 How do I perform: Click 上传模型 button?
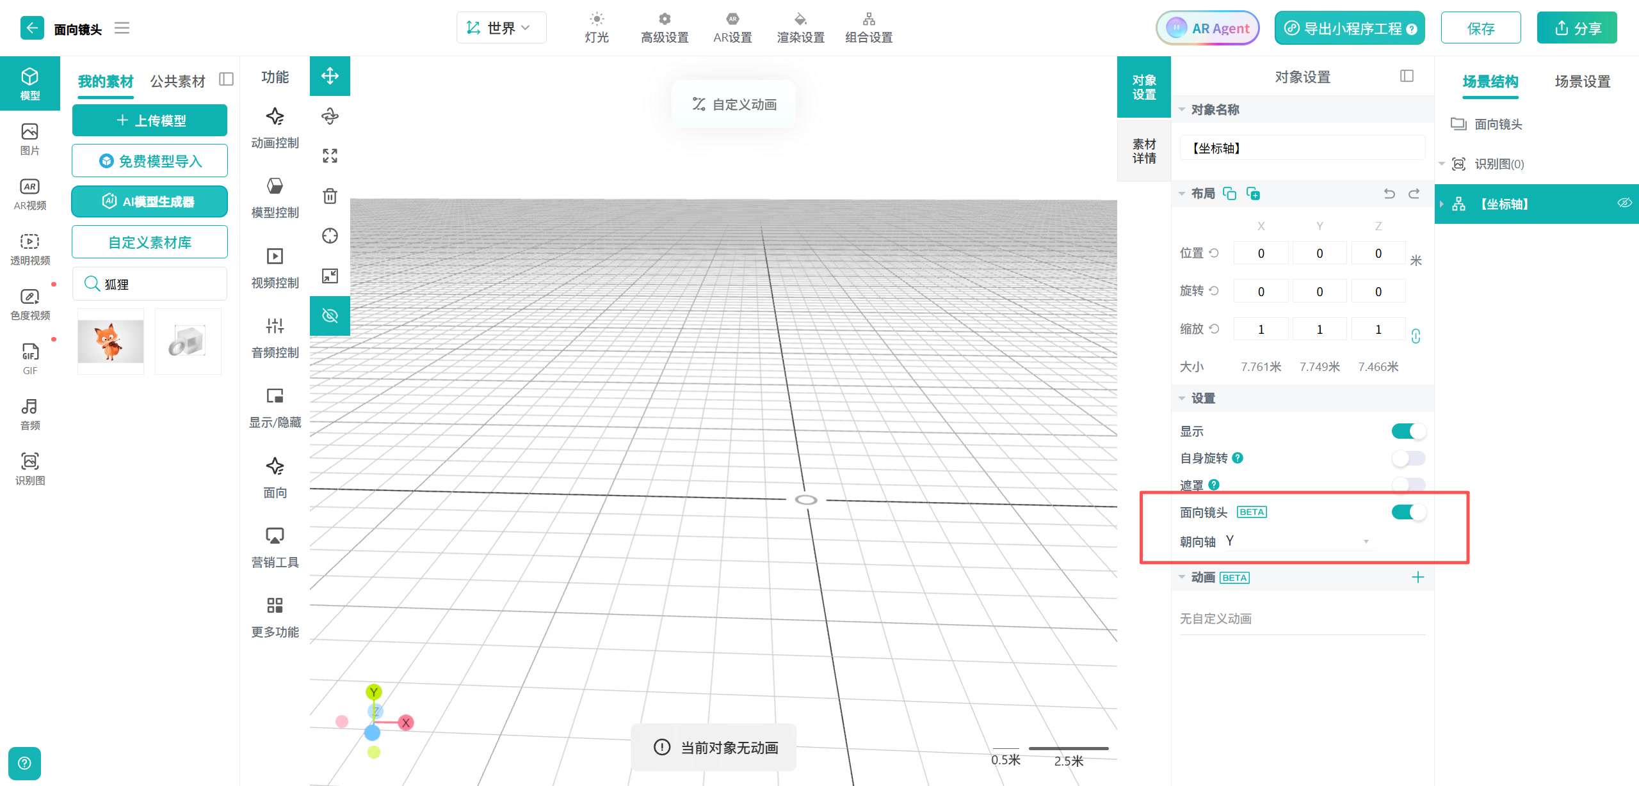click(x=150, y=120)
